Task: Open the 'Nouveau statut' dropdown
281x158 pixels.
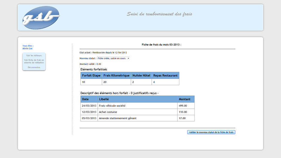Action: coord(113,58)
